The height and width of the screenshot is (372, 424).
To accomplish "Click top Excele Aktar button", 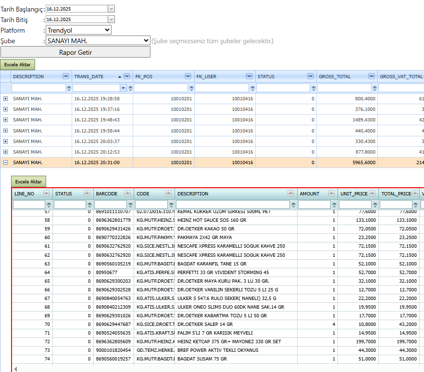I will 18,64.
